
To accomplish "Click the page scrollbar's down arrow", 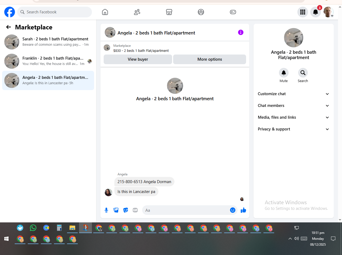I will click(340, 220).
